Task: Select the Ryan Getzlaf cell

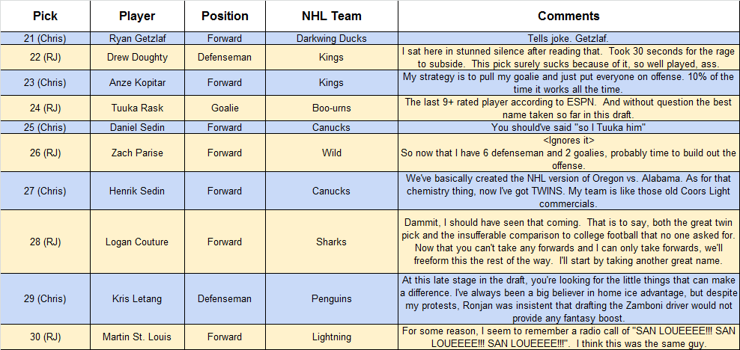Action: coord(137,39)
